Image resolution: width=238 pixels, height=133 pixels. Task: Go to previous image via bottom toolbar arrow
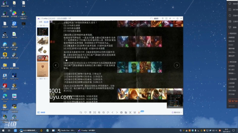click(112, 112)
